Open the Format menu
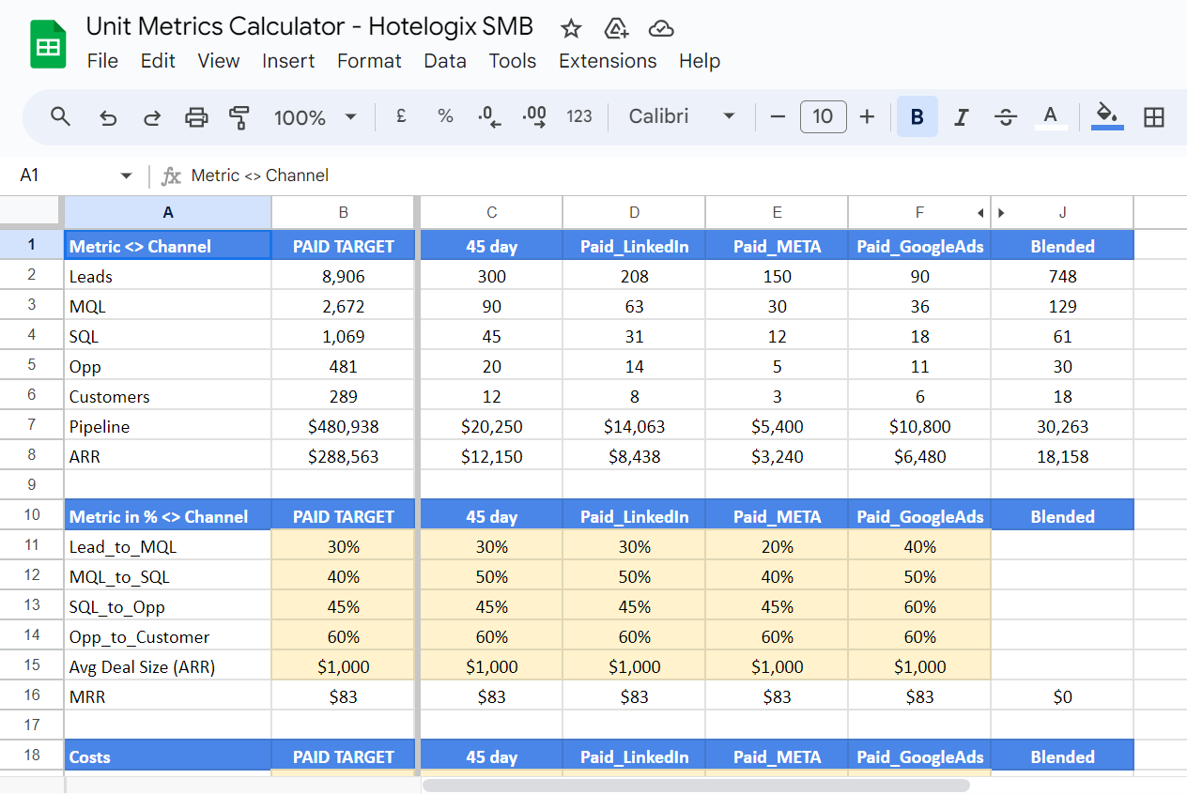Image resolution: width=1187 pixels, height=794 pixels. tap(369, 61)
